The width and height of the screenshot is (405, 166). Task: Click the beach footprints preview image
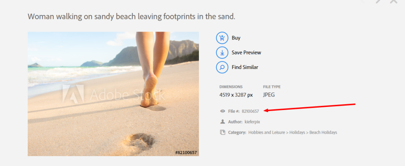pos(113,94)
